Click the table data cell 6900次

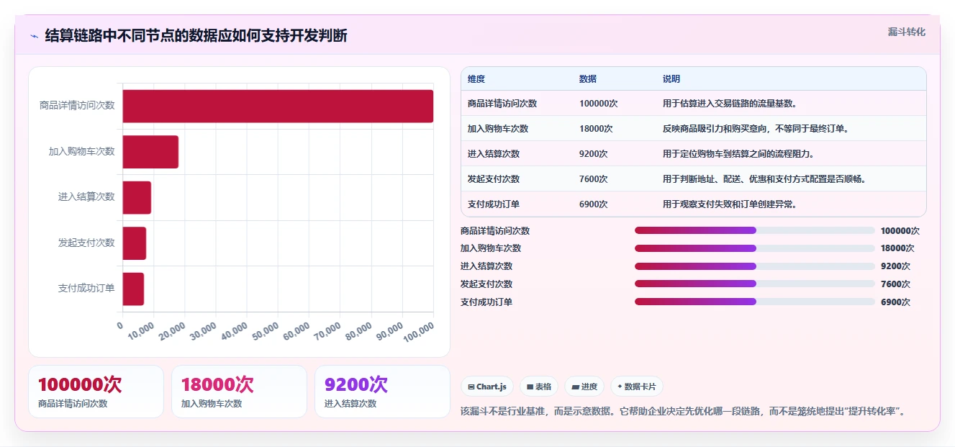pyautogui.click(x=594, y=204)
